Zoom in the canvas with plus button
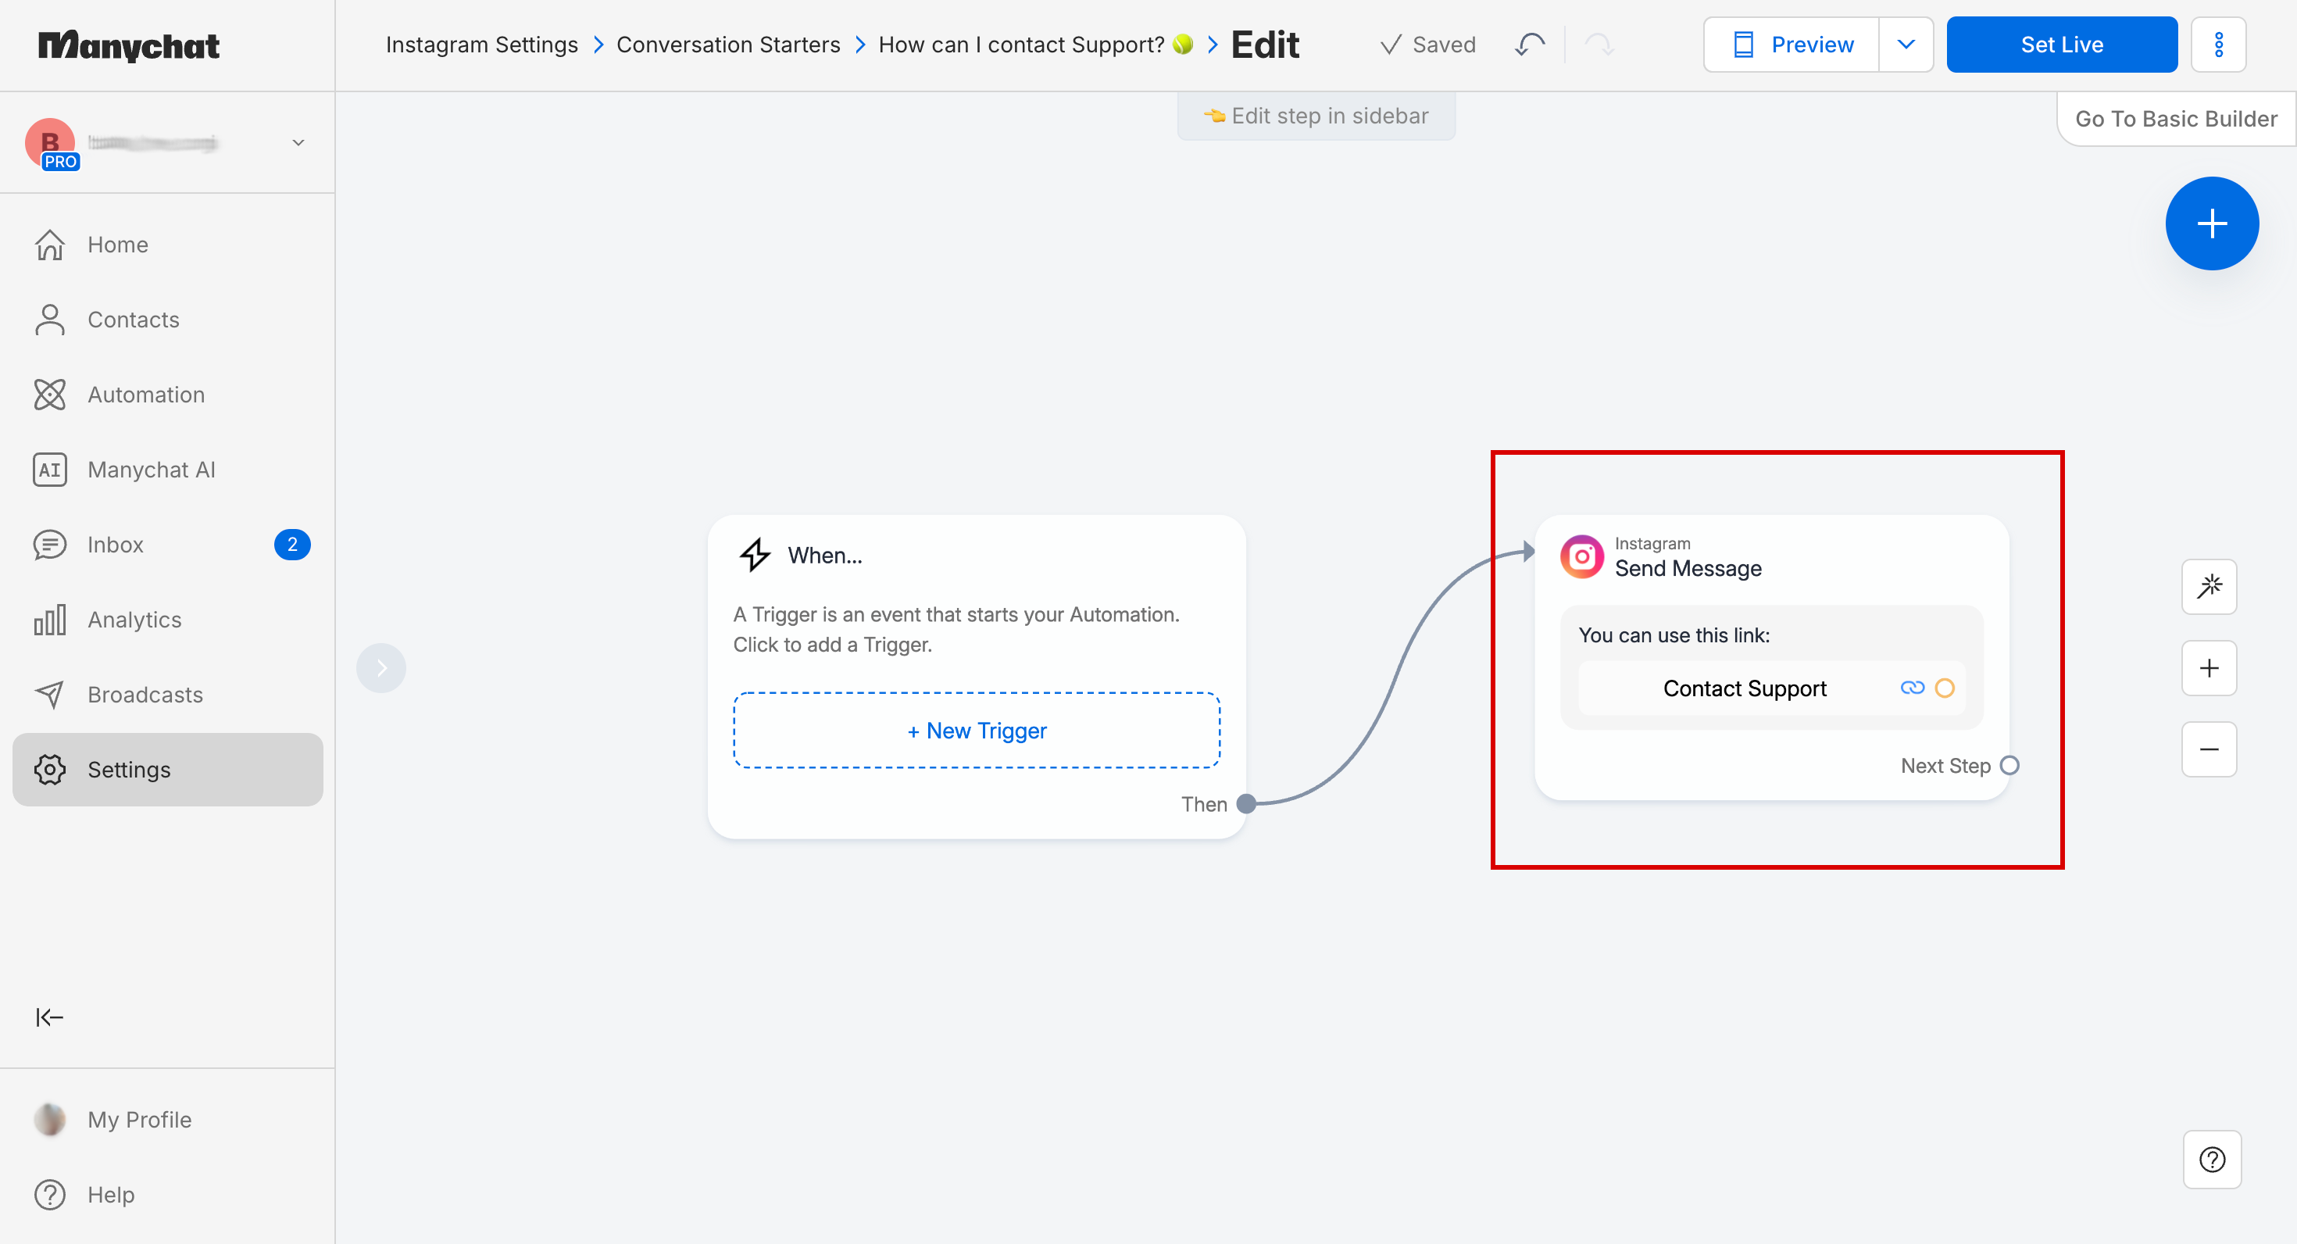 point(2209,668)
